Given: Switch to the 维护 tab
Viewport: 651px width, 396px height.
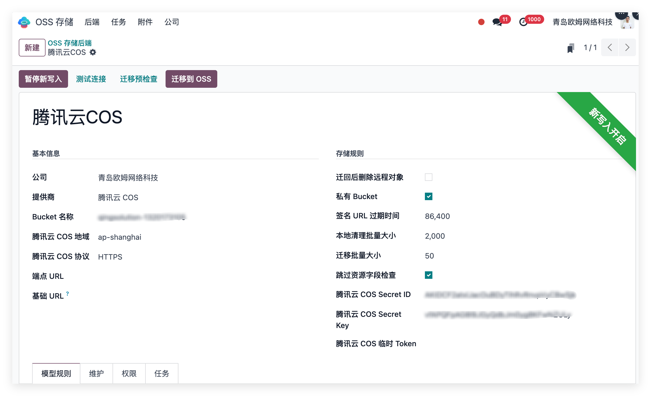Looking at the screenshot, I should point(96,373).
